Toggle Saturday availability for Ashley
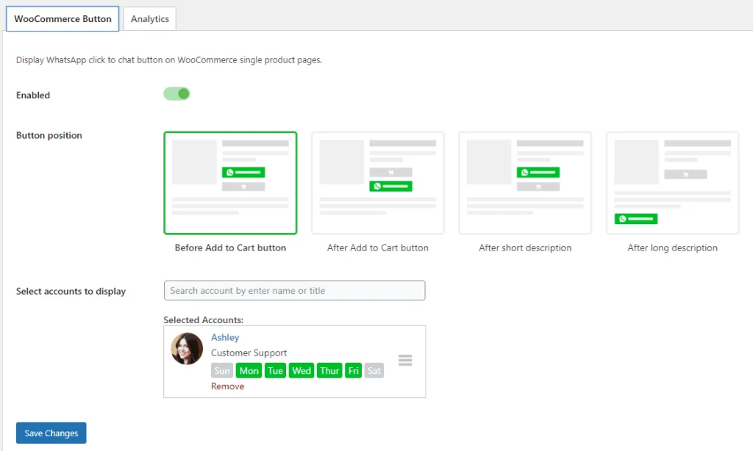753x451 pixels. [x=374, y=370]
